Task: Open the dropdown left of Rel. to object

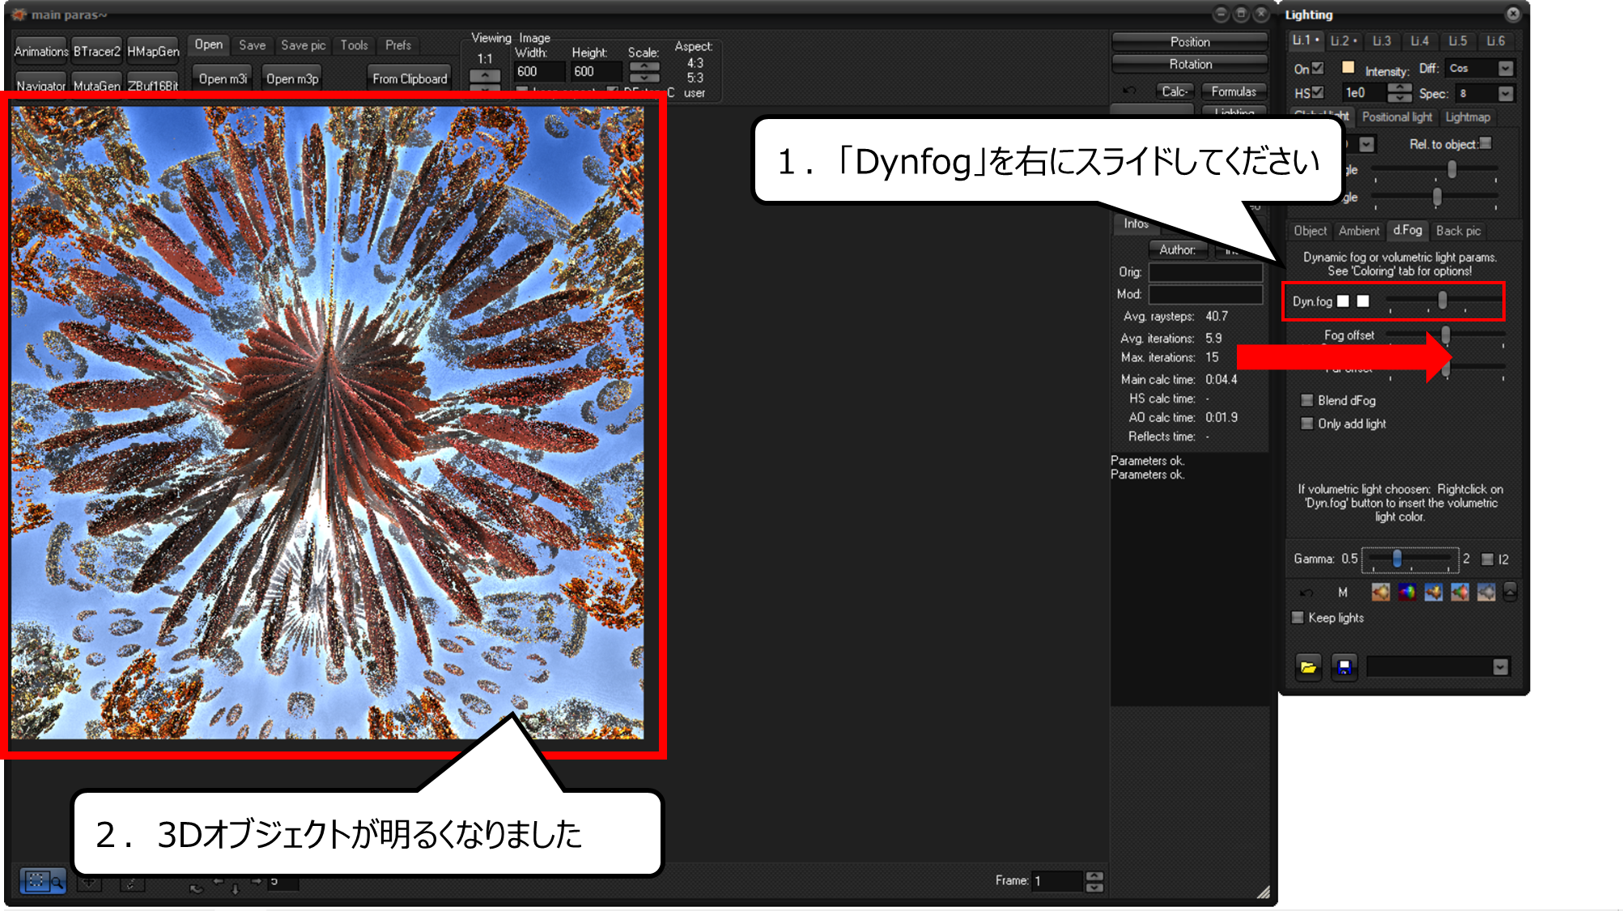Action: tap(1366, 144)
